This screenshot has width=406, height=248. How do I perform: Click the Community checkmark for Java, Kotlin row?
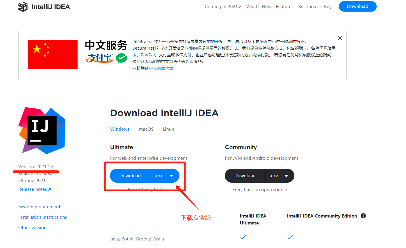tap(290, 237)
